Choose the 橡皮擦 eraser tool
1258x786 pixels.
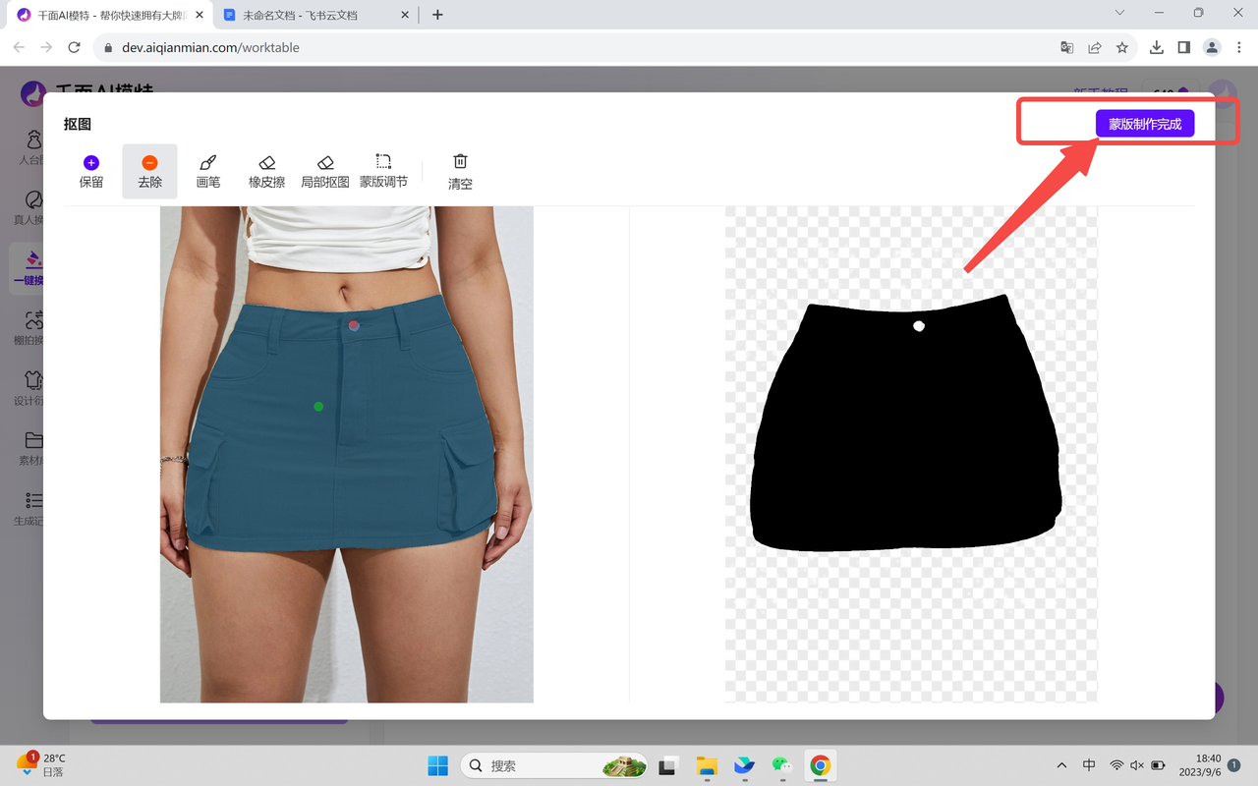pos(266,171)
